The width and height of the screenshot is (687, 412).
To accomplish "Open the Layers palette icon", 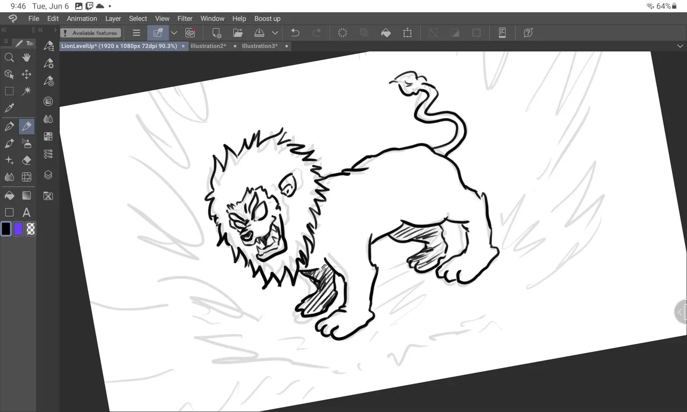I will click(x=48, y=175).
